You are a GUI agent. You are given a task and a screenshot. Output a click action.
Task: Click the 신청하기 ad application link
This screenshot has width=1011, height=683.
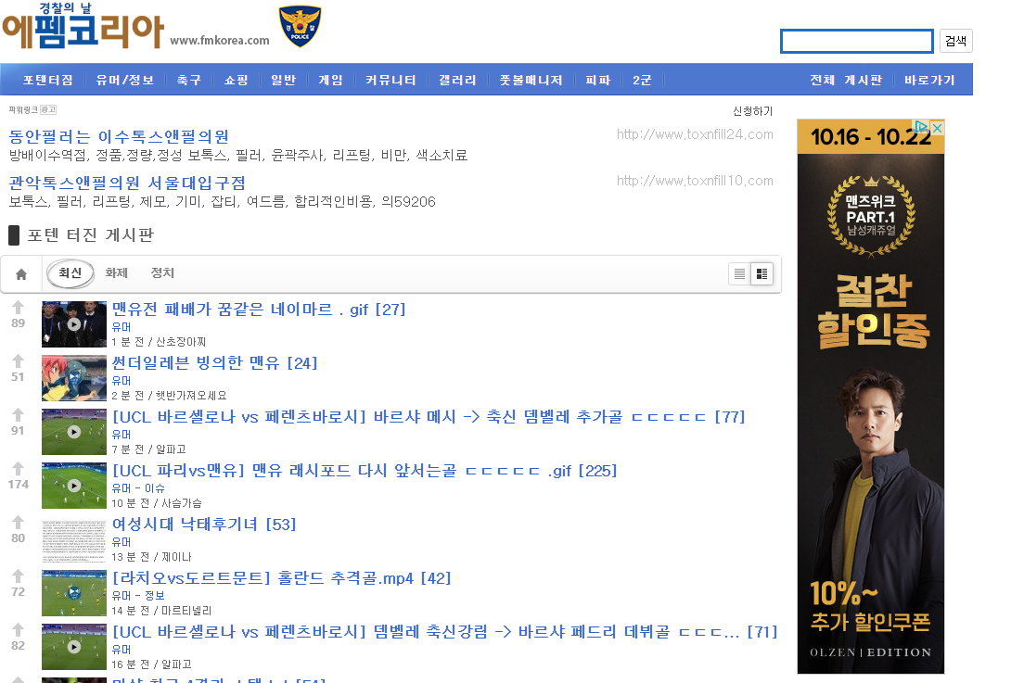pos(752,111)
